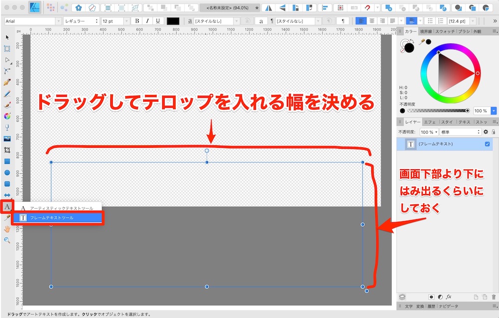499x318 pixels.
Task: Switch to the 変換 tab
Action: point(420,306)
